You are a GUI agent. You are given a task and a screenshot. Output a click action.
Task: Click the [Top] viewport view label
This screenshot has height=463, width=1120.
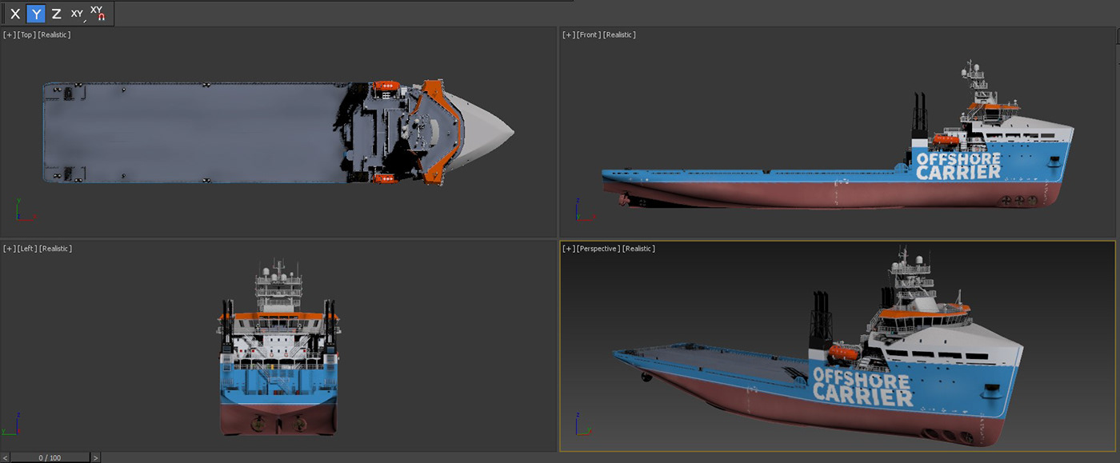coord(26,35)
